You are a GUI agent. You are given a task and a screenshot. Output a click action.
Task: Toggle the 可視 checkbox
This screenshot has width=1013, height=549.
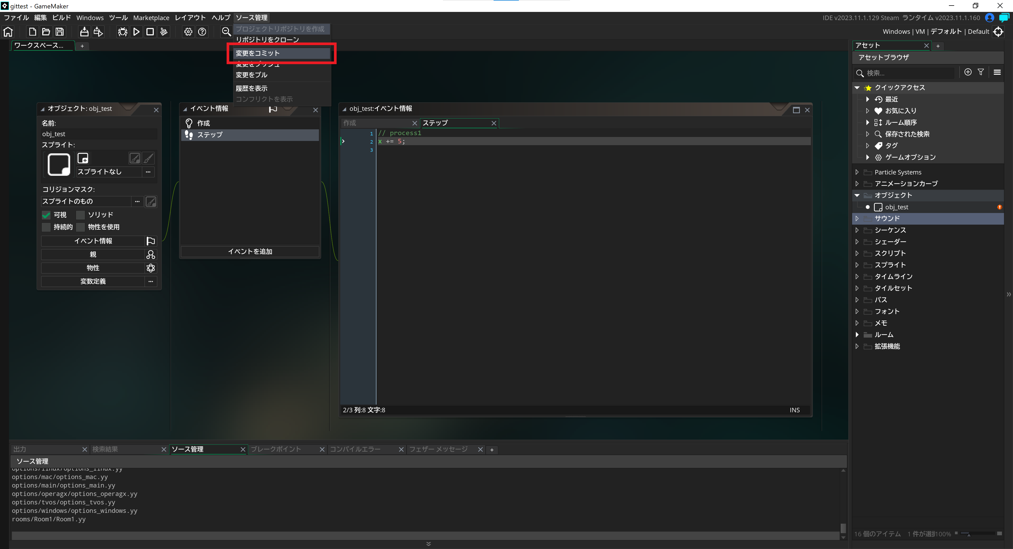click(x=46, y=215)
